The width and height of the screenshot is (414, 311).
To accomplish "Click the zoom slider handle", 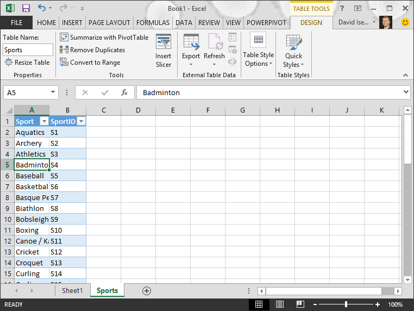I will tap(346, 304).
